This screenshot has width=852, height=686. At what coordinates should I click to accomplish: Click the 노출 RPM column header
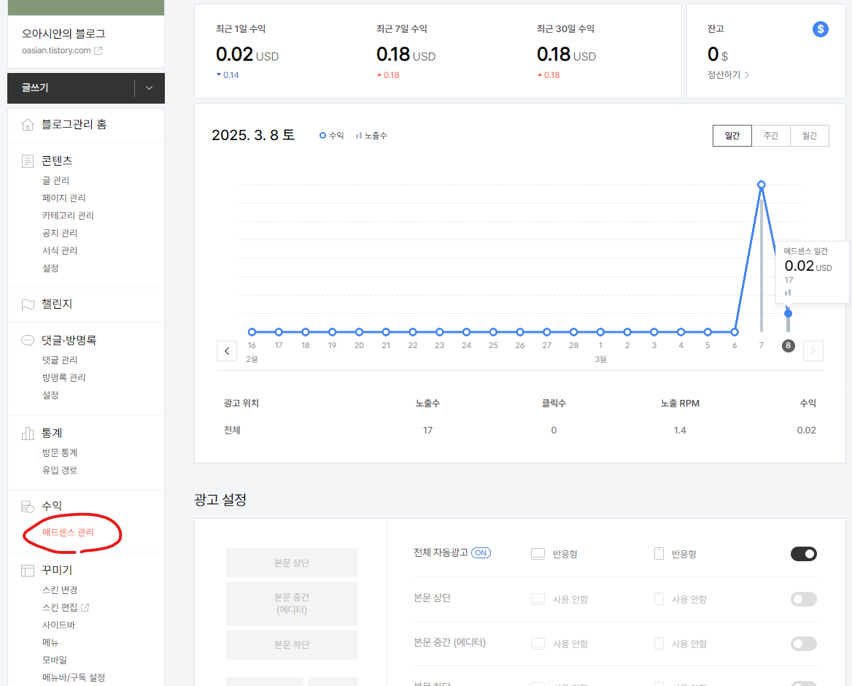click(x=680, y=404)
